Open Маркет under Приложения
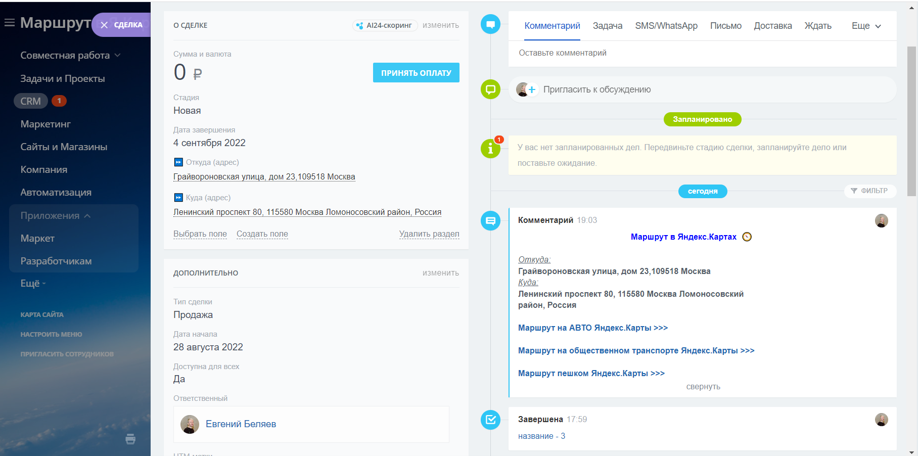Screen dimensions: 918x456 (37, 238)
